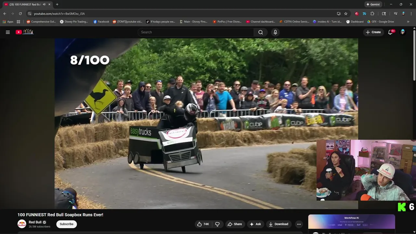Image resolution: width=416 pixels, height=234 pixels.
Task: Open GFX - Google Drive bookmark
Action: click(381, 22)
